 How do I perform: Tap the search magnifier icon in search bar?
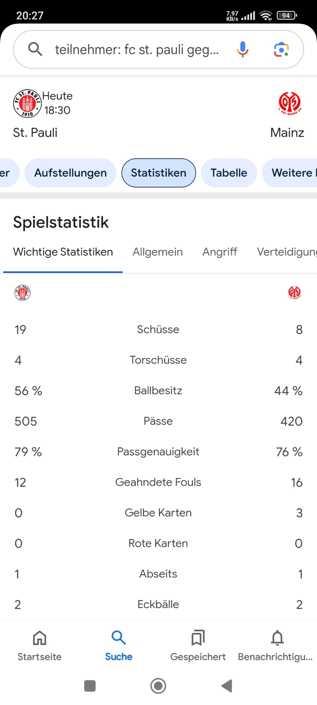click(35, 49)
